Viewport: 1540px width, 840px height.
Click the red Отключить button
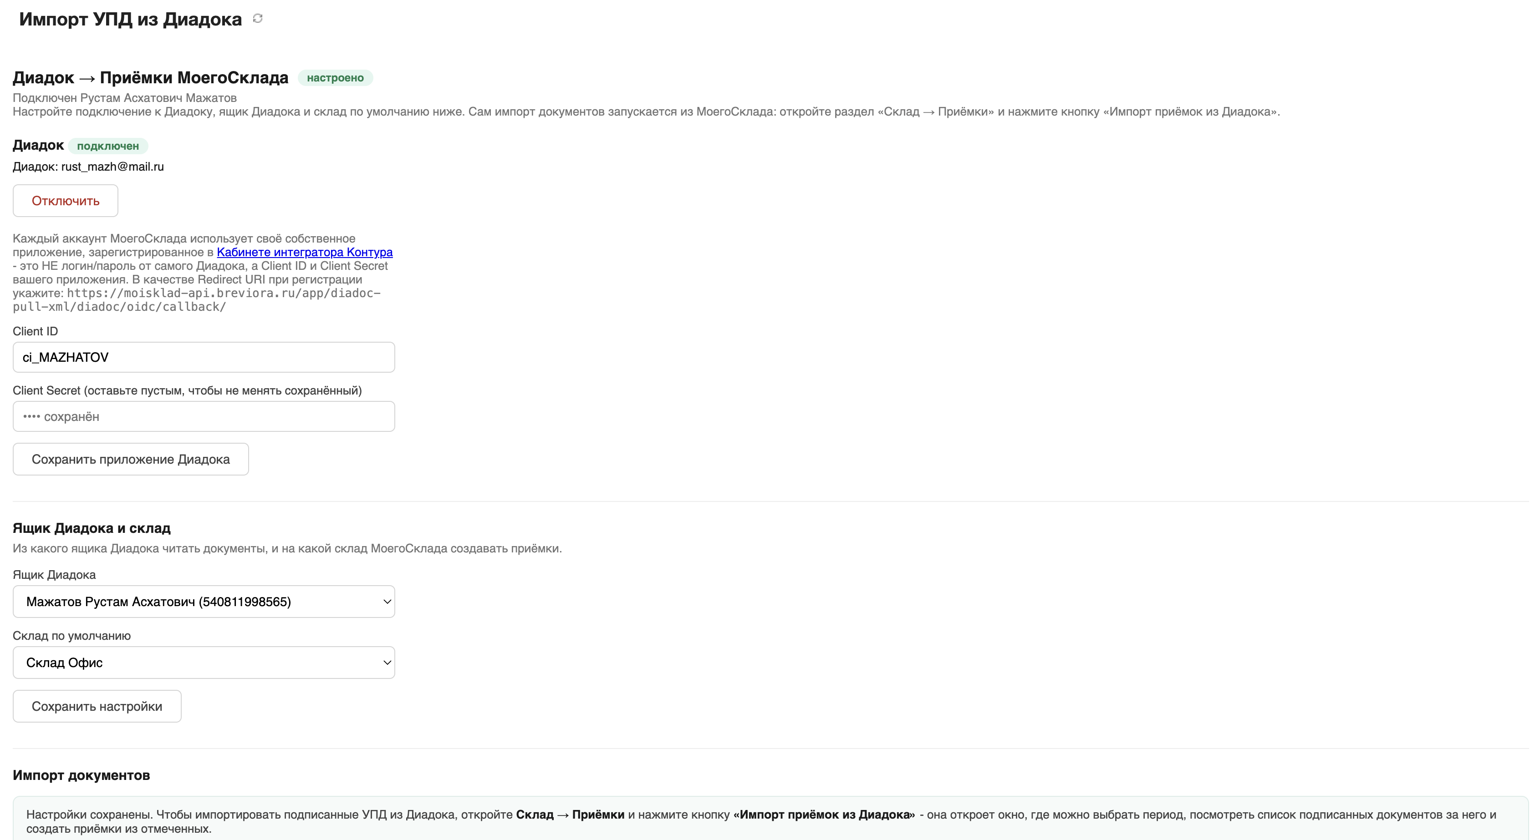click(66, 201)
